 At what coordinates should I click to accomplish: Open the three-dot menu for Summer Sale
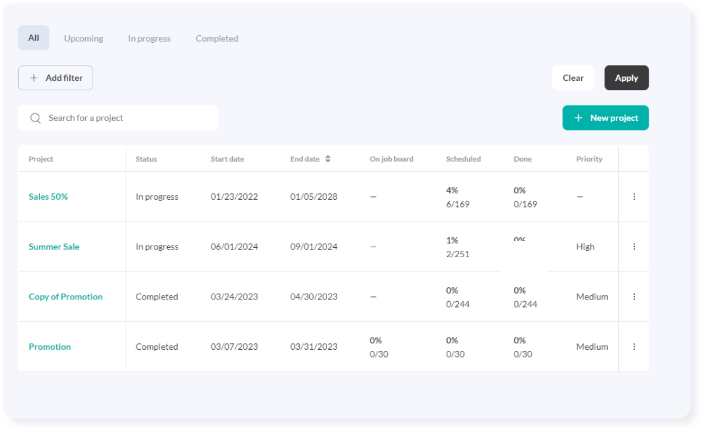pos(634,247)
